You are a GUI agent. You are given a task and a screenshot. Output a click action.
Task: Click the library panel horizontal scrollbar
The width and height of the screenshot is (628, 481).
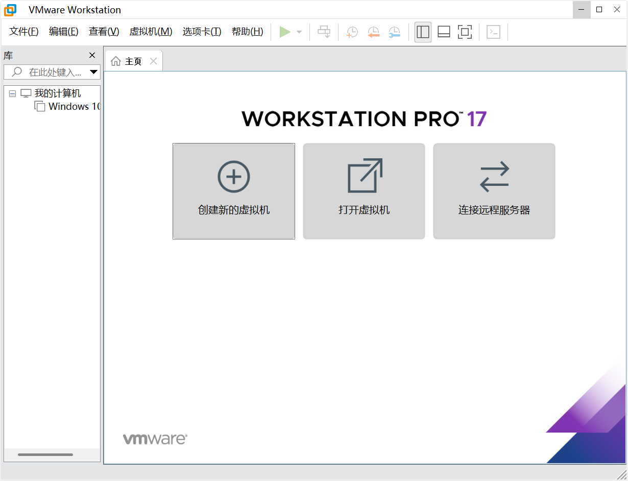(45, 454)
